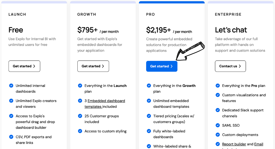This screenshot has width=275, height=149.
Task: Click the checkmark beside Access to custom styling
Action: tap(80, 131)
